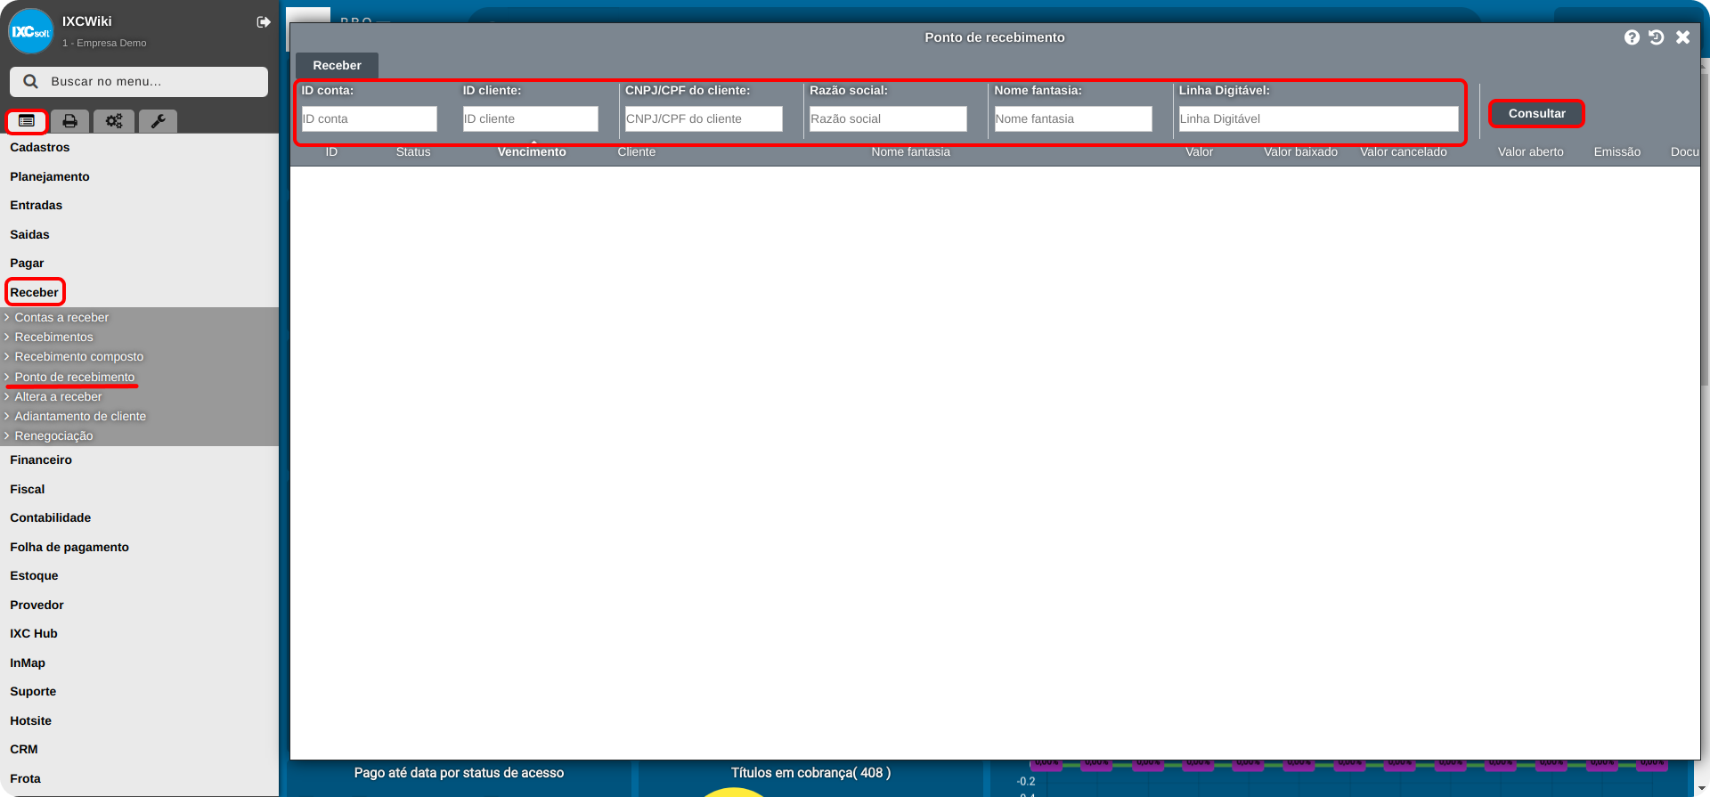The image size is (1710, 797).
Task: Sort by the ID column header
Action: click(x=331, y=152)
